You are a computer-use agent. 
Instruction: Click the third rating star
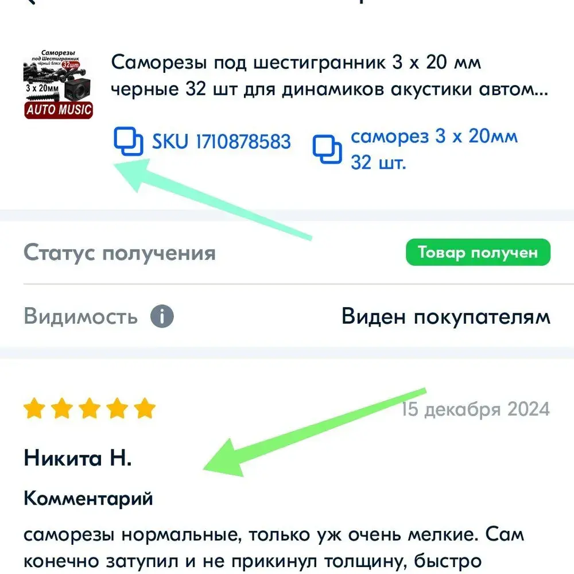pos(90,408)
